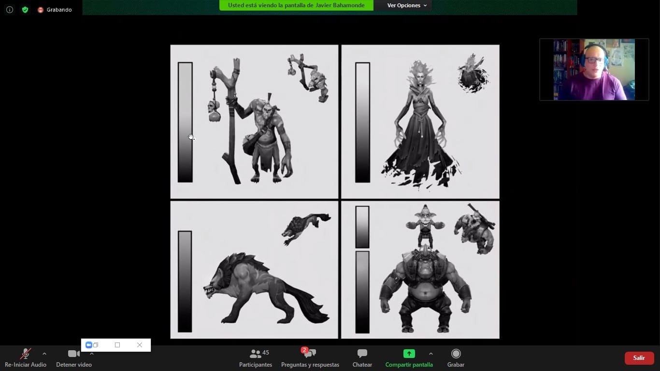Click the Zoom logo in the mini window
This screenshot has height=371, width=660.
pyautogui.click(x=88, y=345)
